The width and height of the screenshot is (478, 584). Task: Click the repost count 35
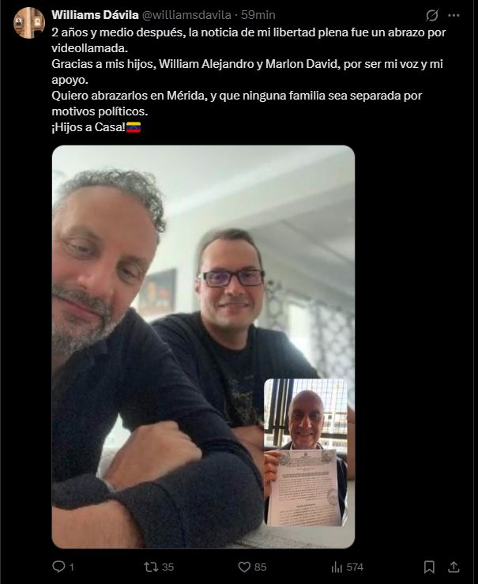click(167, 567)
